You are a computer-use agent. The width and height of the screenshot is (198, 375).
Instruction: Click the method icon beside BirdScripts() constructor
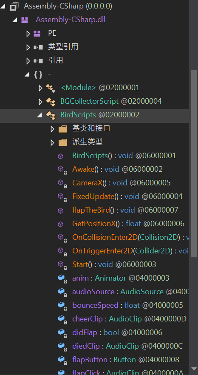(61, 156)
